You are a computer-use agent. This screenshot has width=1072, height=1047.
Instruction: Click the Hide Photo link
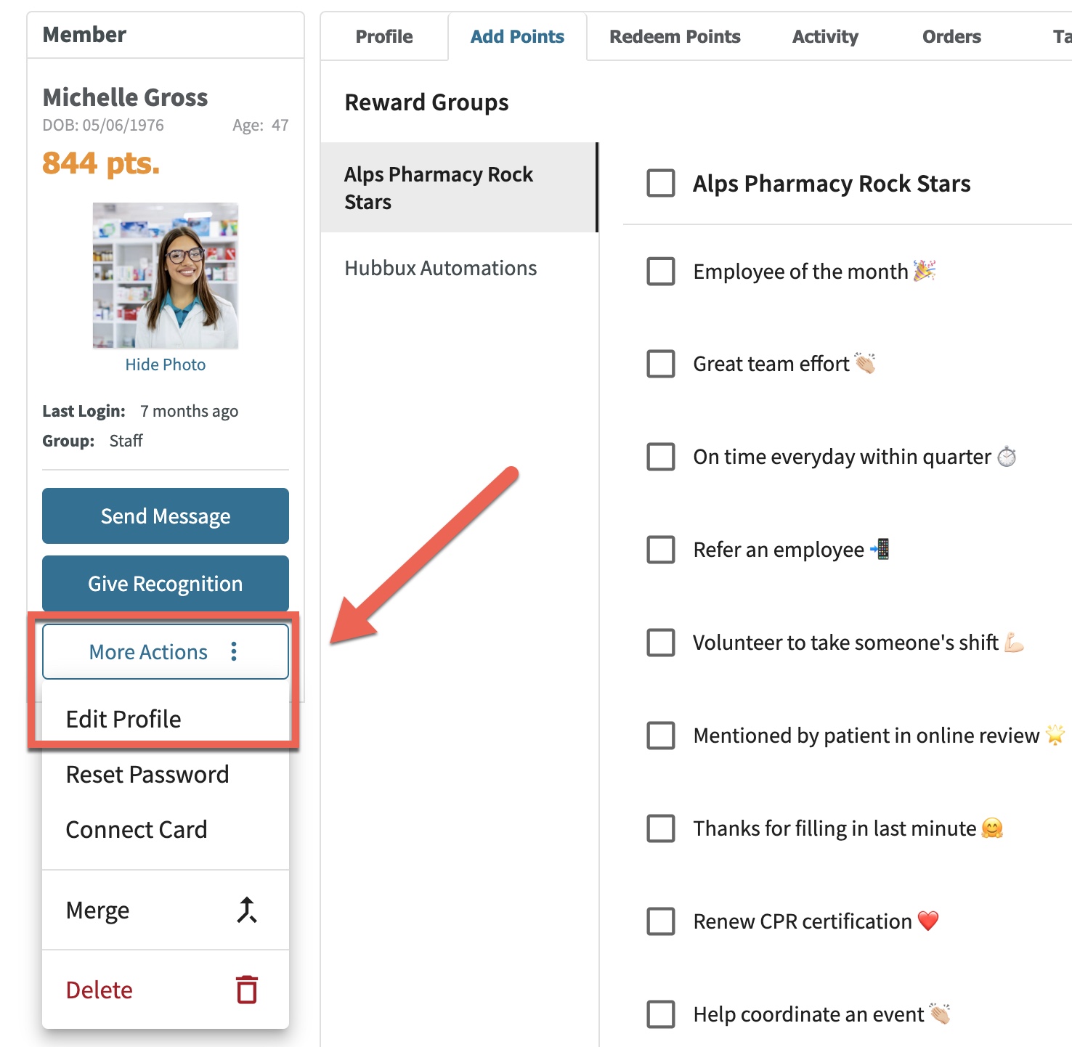click(166, 364)
